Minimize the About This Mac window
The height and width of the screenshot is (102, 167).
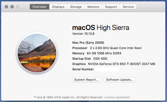tap(12, 7)
